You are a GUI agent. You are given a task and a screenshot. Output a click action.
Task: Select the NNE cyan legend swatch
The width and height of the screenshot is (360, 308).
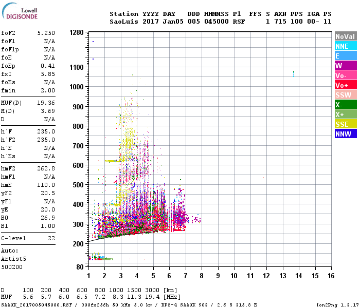pyautogui.click(x=346, y=46)
